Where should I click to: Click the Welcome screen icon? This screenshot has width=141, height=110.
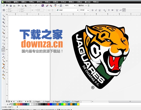(61, 6)
